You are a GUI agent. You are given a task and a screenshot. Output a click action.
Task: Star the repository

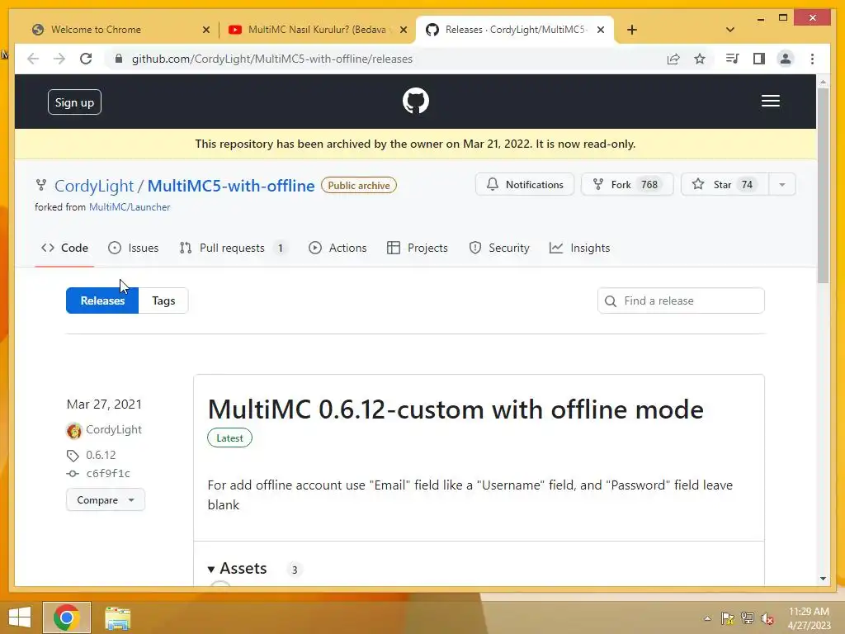coord(723,184)
